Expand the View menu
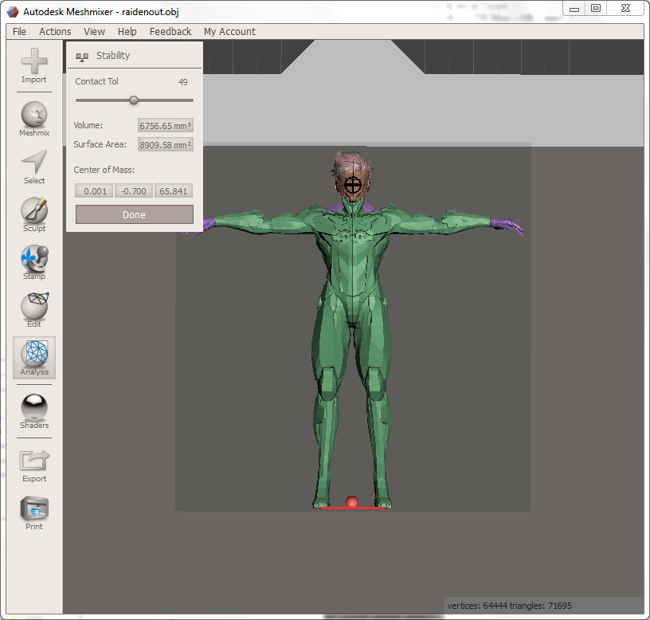 tap(94, 32)
